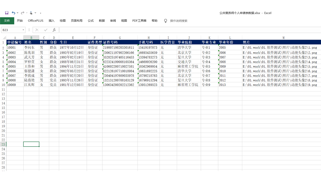The height and width of the screenshot is (180, 321).
Task: Switch to the PDF工具箱 tab
Action: click(x=139, y=21)
